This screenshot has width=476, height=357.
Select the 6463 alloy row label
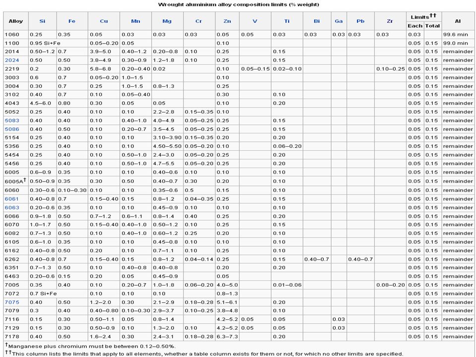coord(12,276)
